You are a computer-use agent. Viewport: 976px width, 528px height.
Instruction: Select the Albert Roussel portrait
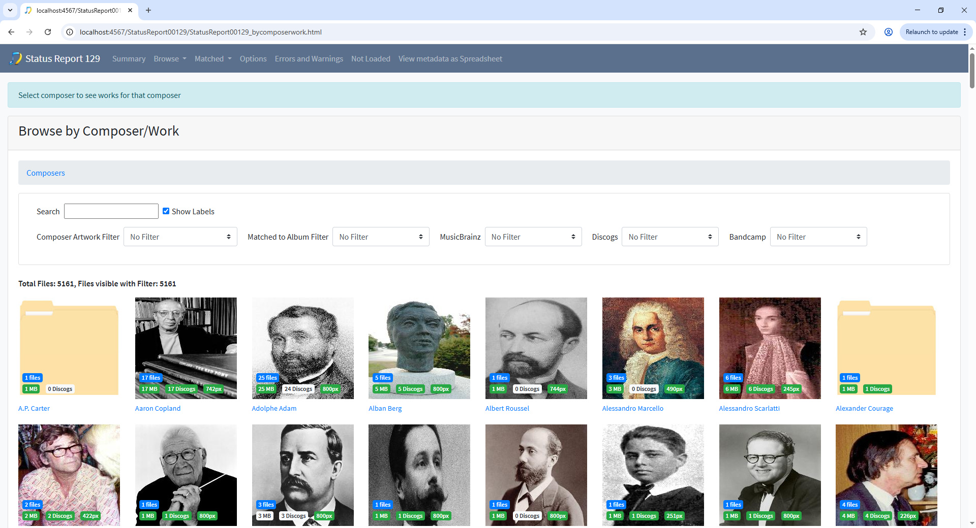point(536,348)
